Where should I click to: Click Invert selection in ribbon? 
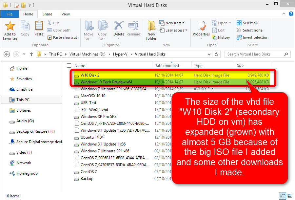pyautogui.click(x=252, y=37)
